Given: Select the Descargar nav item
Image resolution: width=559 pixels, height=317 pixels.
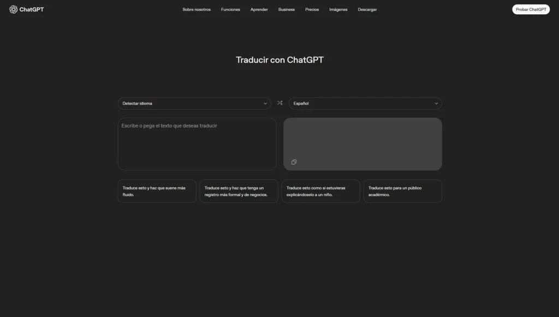Looking at the screenshot, I should (x=367, y=9).
